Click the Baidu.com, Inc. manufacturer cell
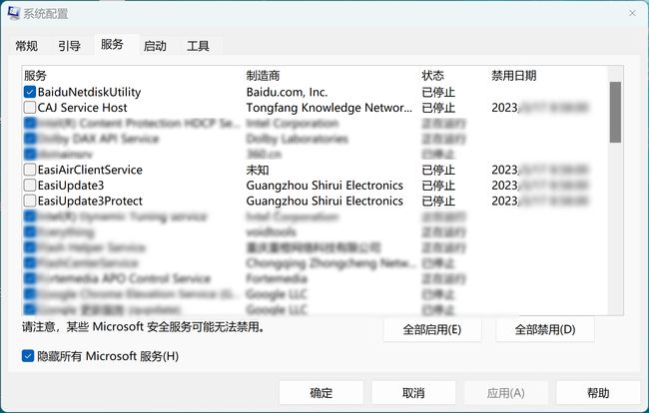The image size is (649, 413). 287,92
